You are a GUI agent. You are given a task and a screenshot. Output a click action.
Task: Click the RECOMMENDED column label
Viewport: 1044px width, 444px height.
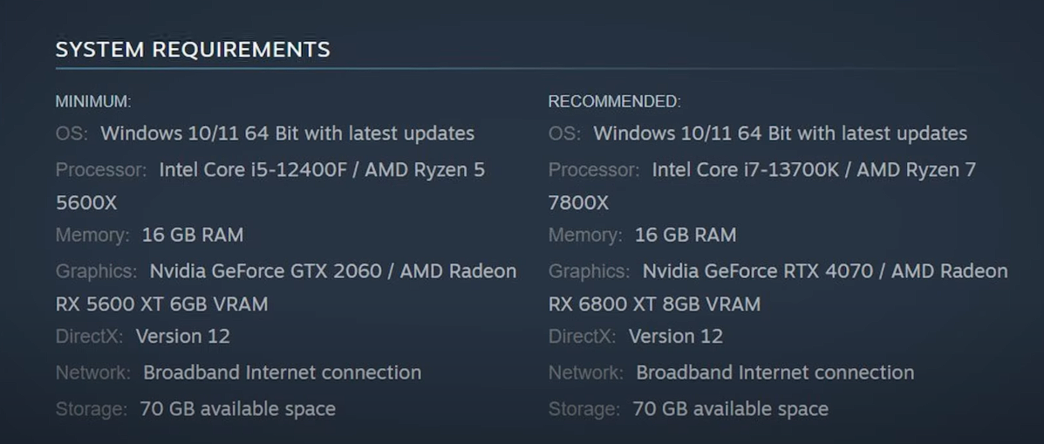click(614, 101)
